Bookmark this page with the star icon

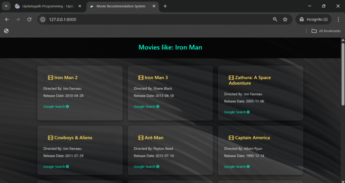tap(285, 20)
